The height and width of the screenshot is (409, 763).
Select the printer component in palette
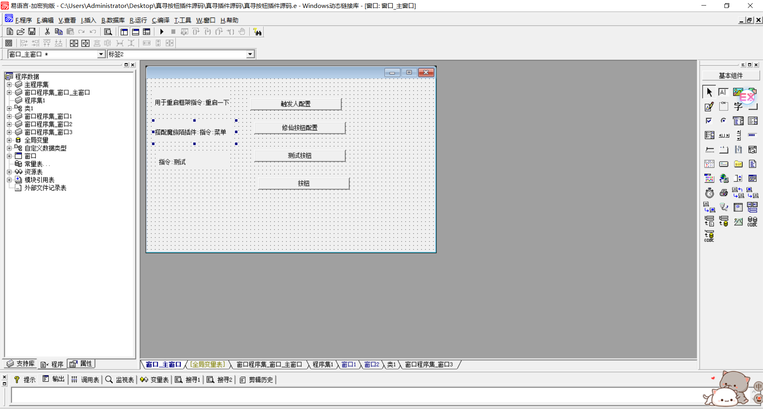[724, 193]
